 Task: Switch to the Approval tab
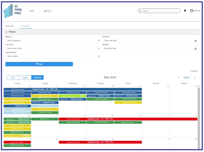pyautogui.click(x=9, y=26)
